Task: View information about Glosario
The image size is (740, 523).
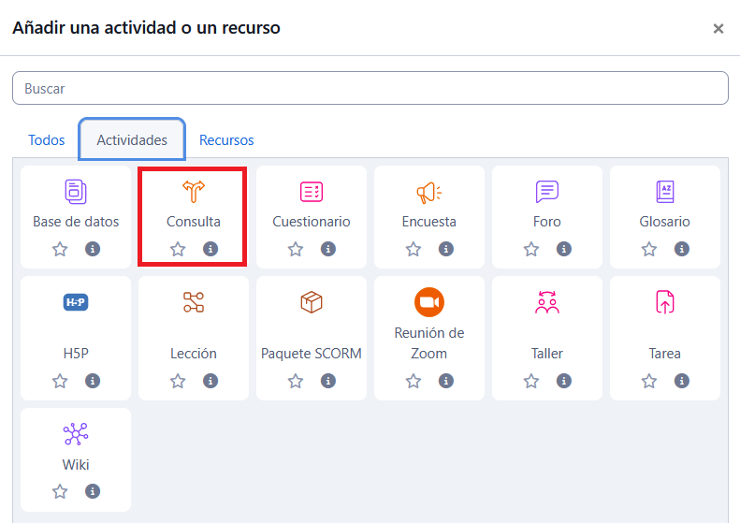Action: (x=682, y=249)
